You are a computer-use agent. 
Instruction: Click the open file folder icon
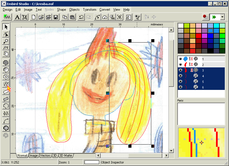pyautogui.click(x=41, y=17)
